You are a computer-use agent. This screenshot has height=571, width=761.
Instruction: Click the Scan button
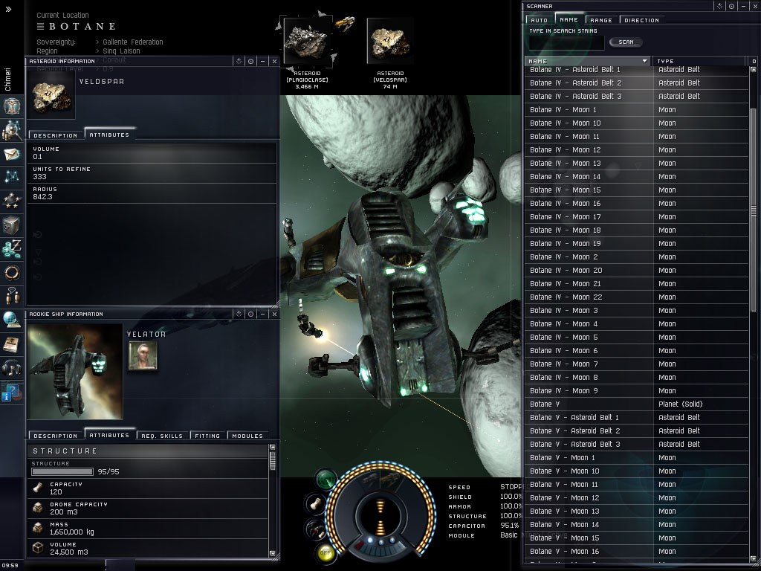pos(626,42)
